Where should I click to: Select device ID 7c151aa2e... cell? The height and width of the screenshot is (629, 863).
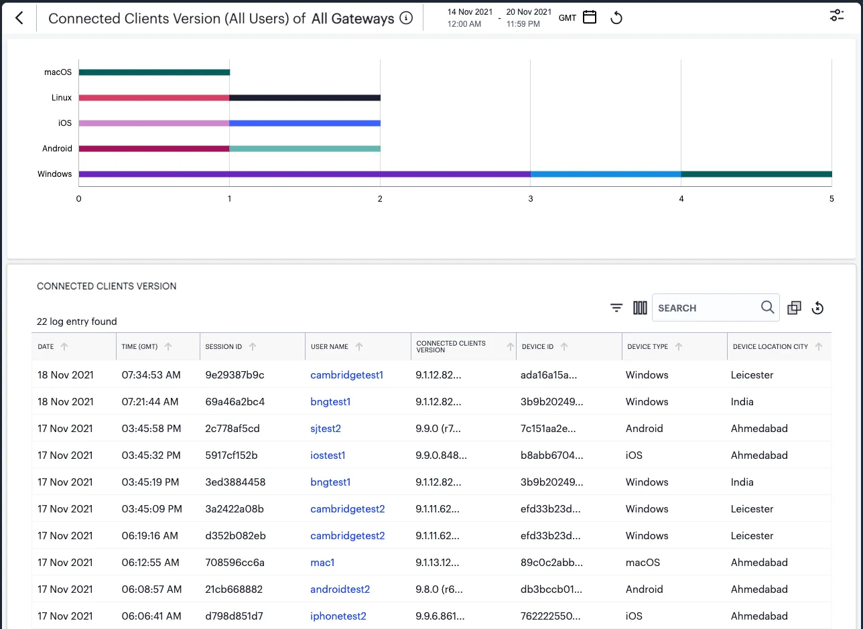[x=548, y=429]
